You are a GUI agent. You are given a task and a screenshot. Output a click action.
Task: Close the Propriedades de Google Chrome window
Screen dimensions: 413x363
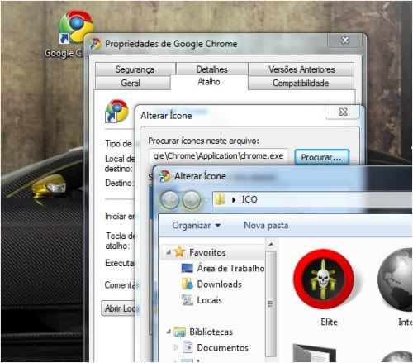tap(345, 41)
